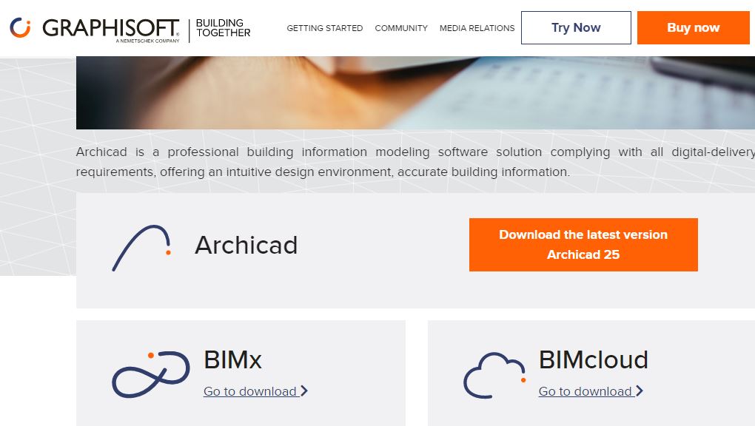The height and width of the screenshot is (426, 755).
Task: Download the latest version Archicad 25
Action: [583, 245]
